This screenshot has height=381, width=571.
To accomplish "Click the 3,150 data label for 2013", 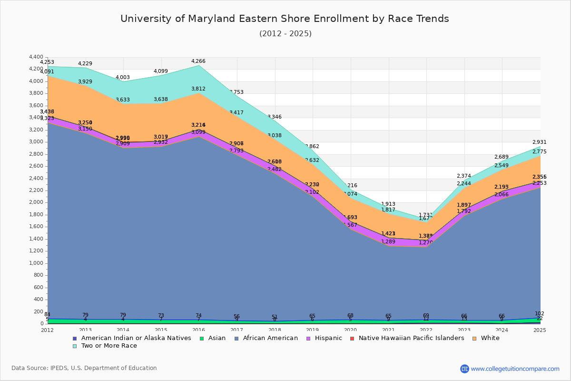I will pos(85,129).
